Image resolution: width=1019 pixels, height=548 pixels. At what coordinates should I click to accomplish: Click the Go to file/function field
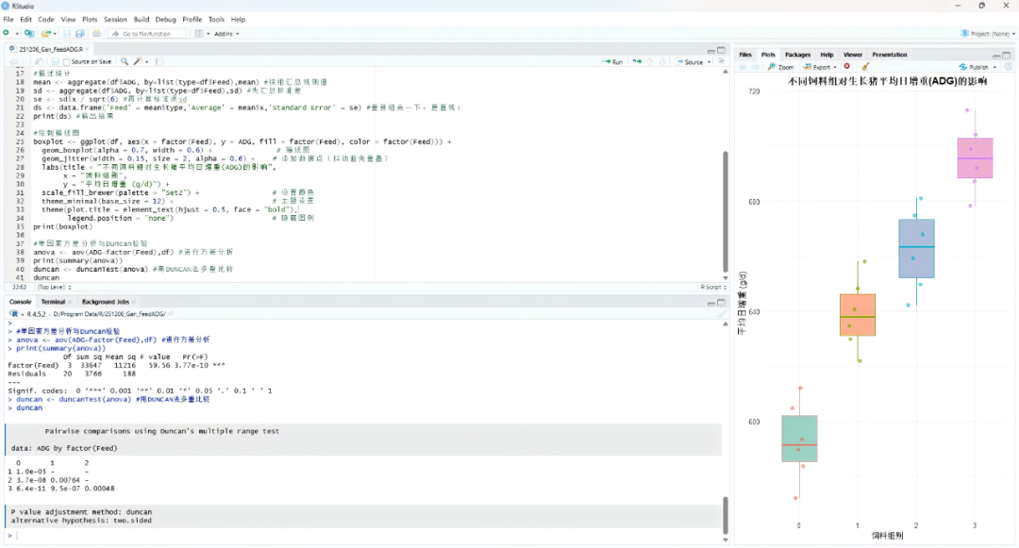pos(146,33)
